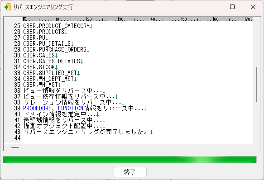Click log line 35 OBER.WH_MST
Screen dimensions: 264x180
(x=42, y=85)
